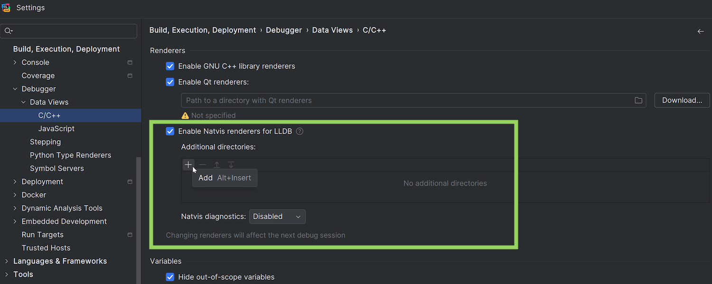The height and width of the screenshot is (284, 712).
Task: Open the Natvis renderers help icon
Action: (x=300, y=132)
